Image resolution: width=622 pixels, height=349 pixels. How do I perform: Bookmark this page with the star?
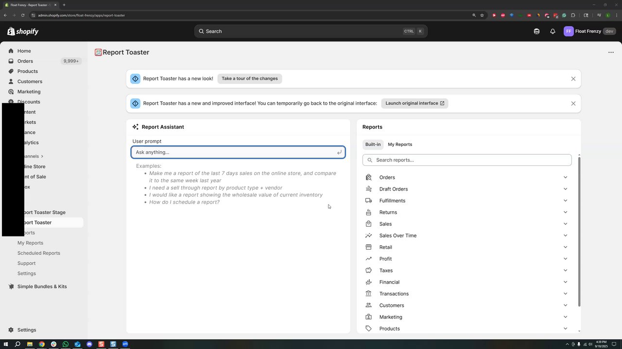click(482, 15)
